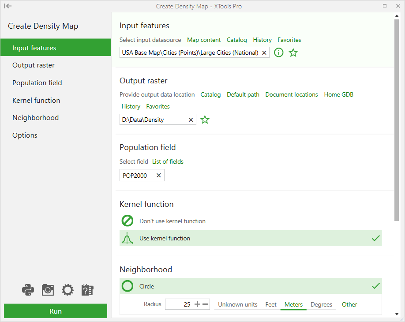Open settings with the gear icon

[67, 290]
